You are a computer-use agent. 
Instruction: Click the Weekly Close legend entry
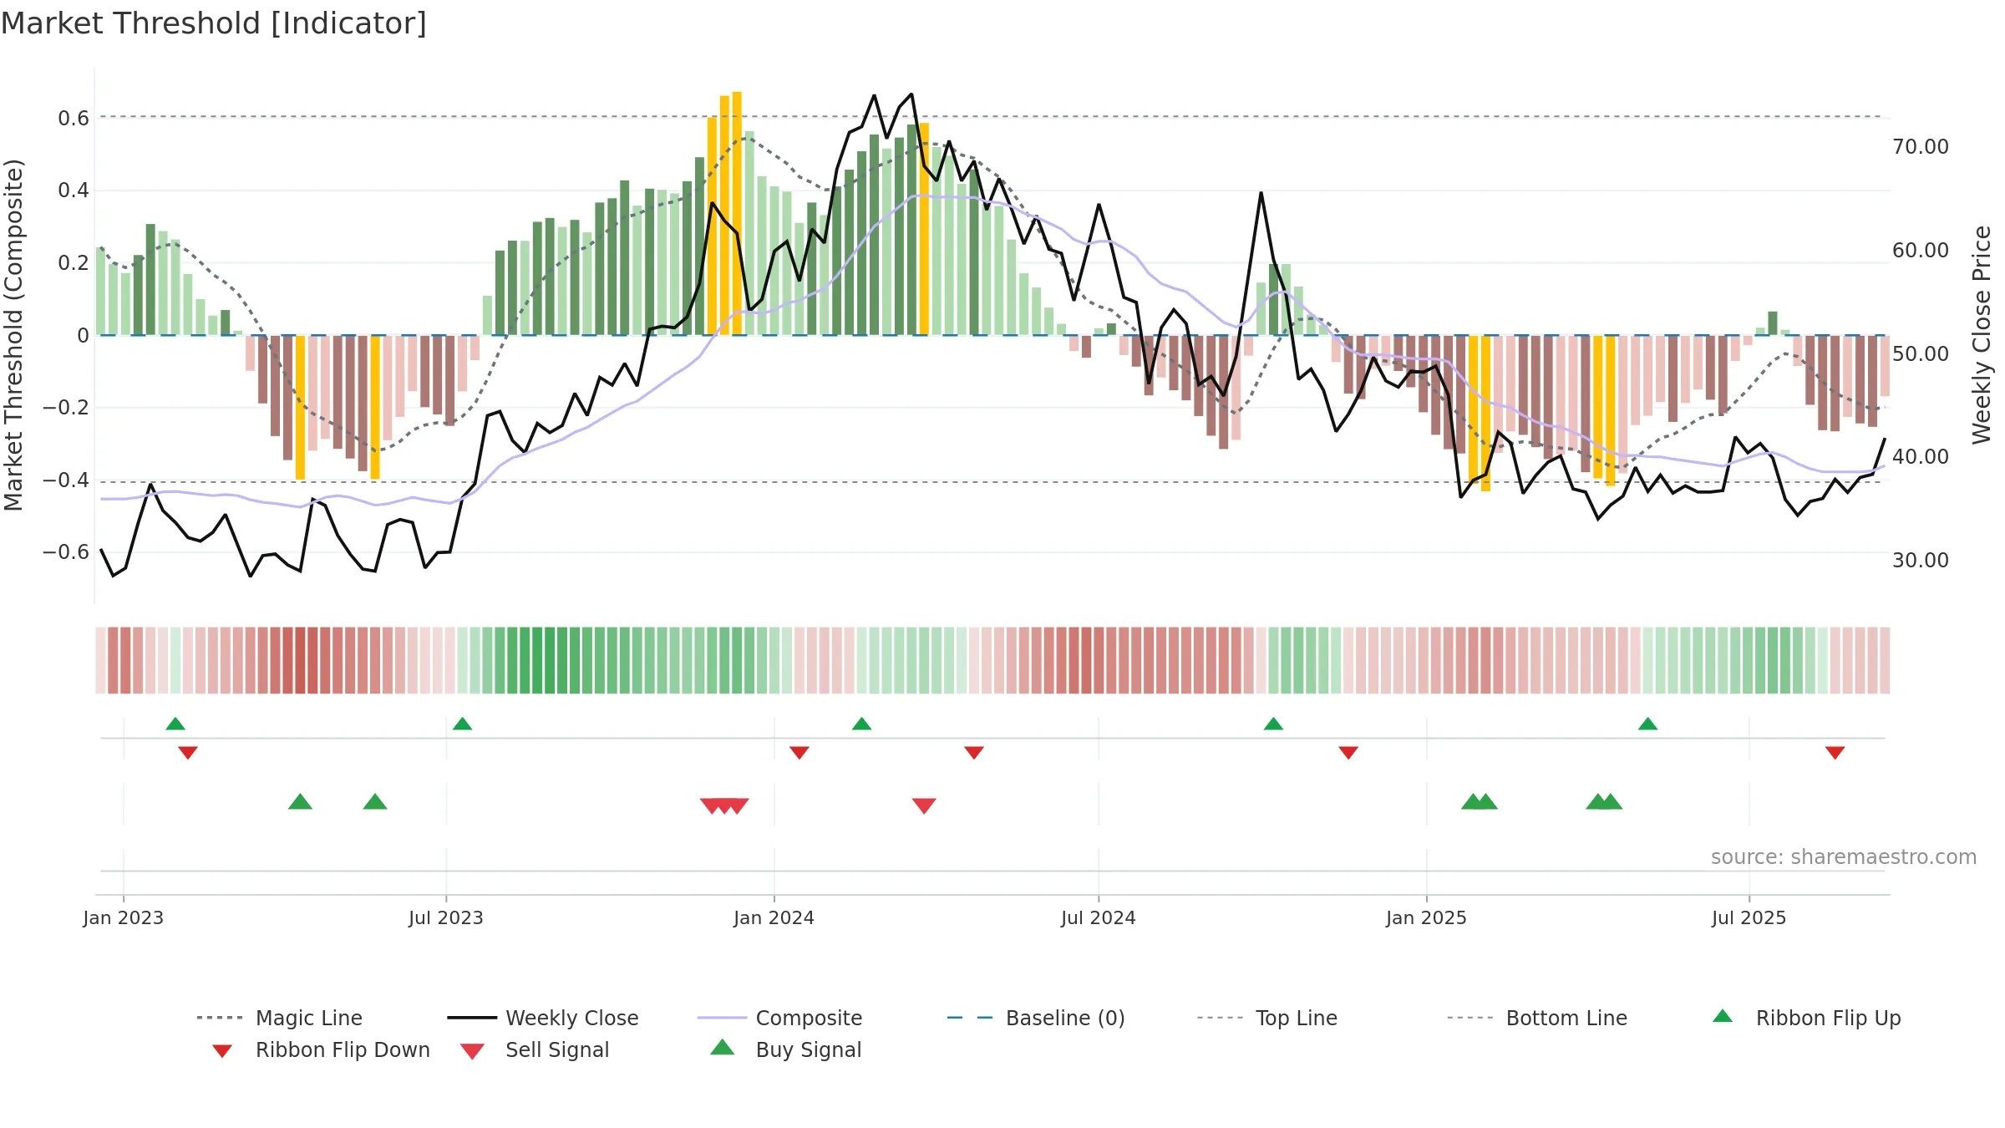[x=543, y=1018]
